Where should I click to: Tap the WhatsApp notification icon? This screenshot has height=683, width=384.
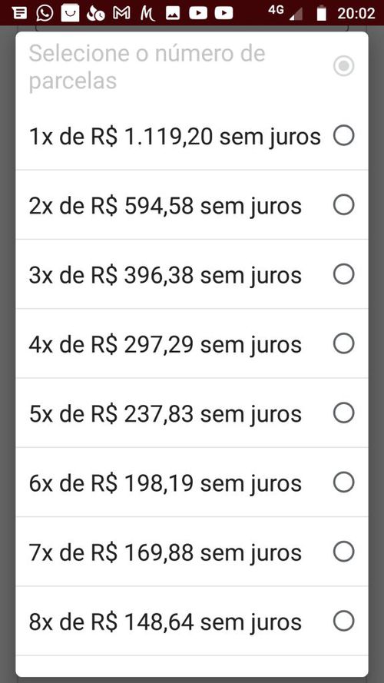click(x=45, y=13)
